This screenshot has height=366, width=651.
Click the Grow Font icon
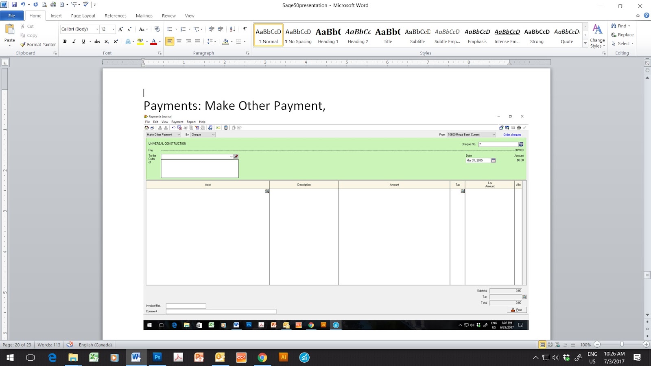120,29
